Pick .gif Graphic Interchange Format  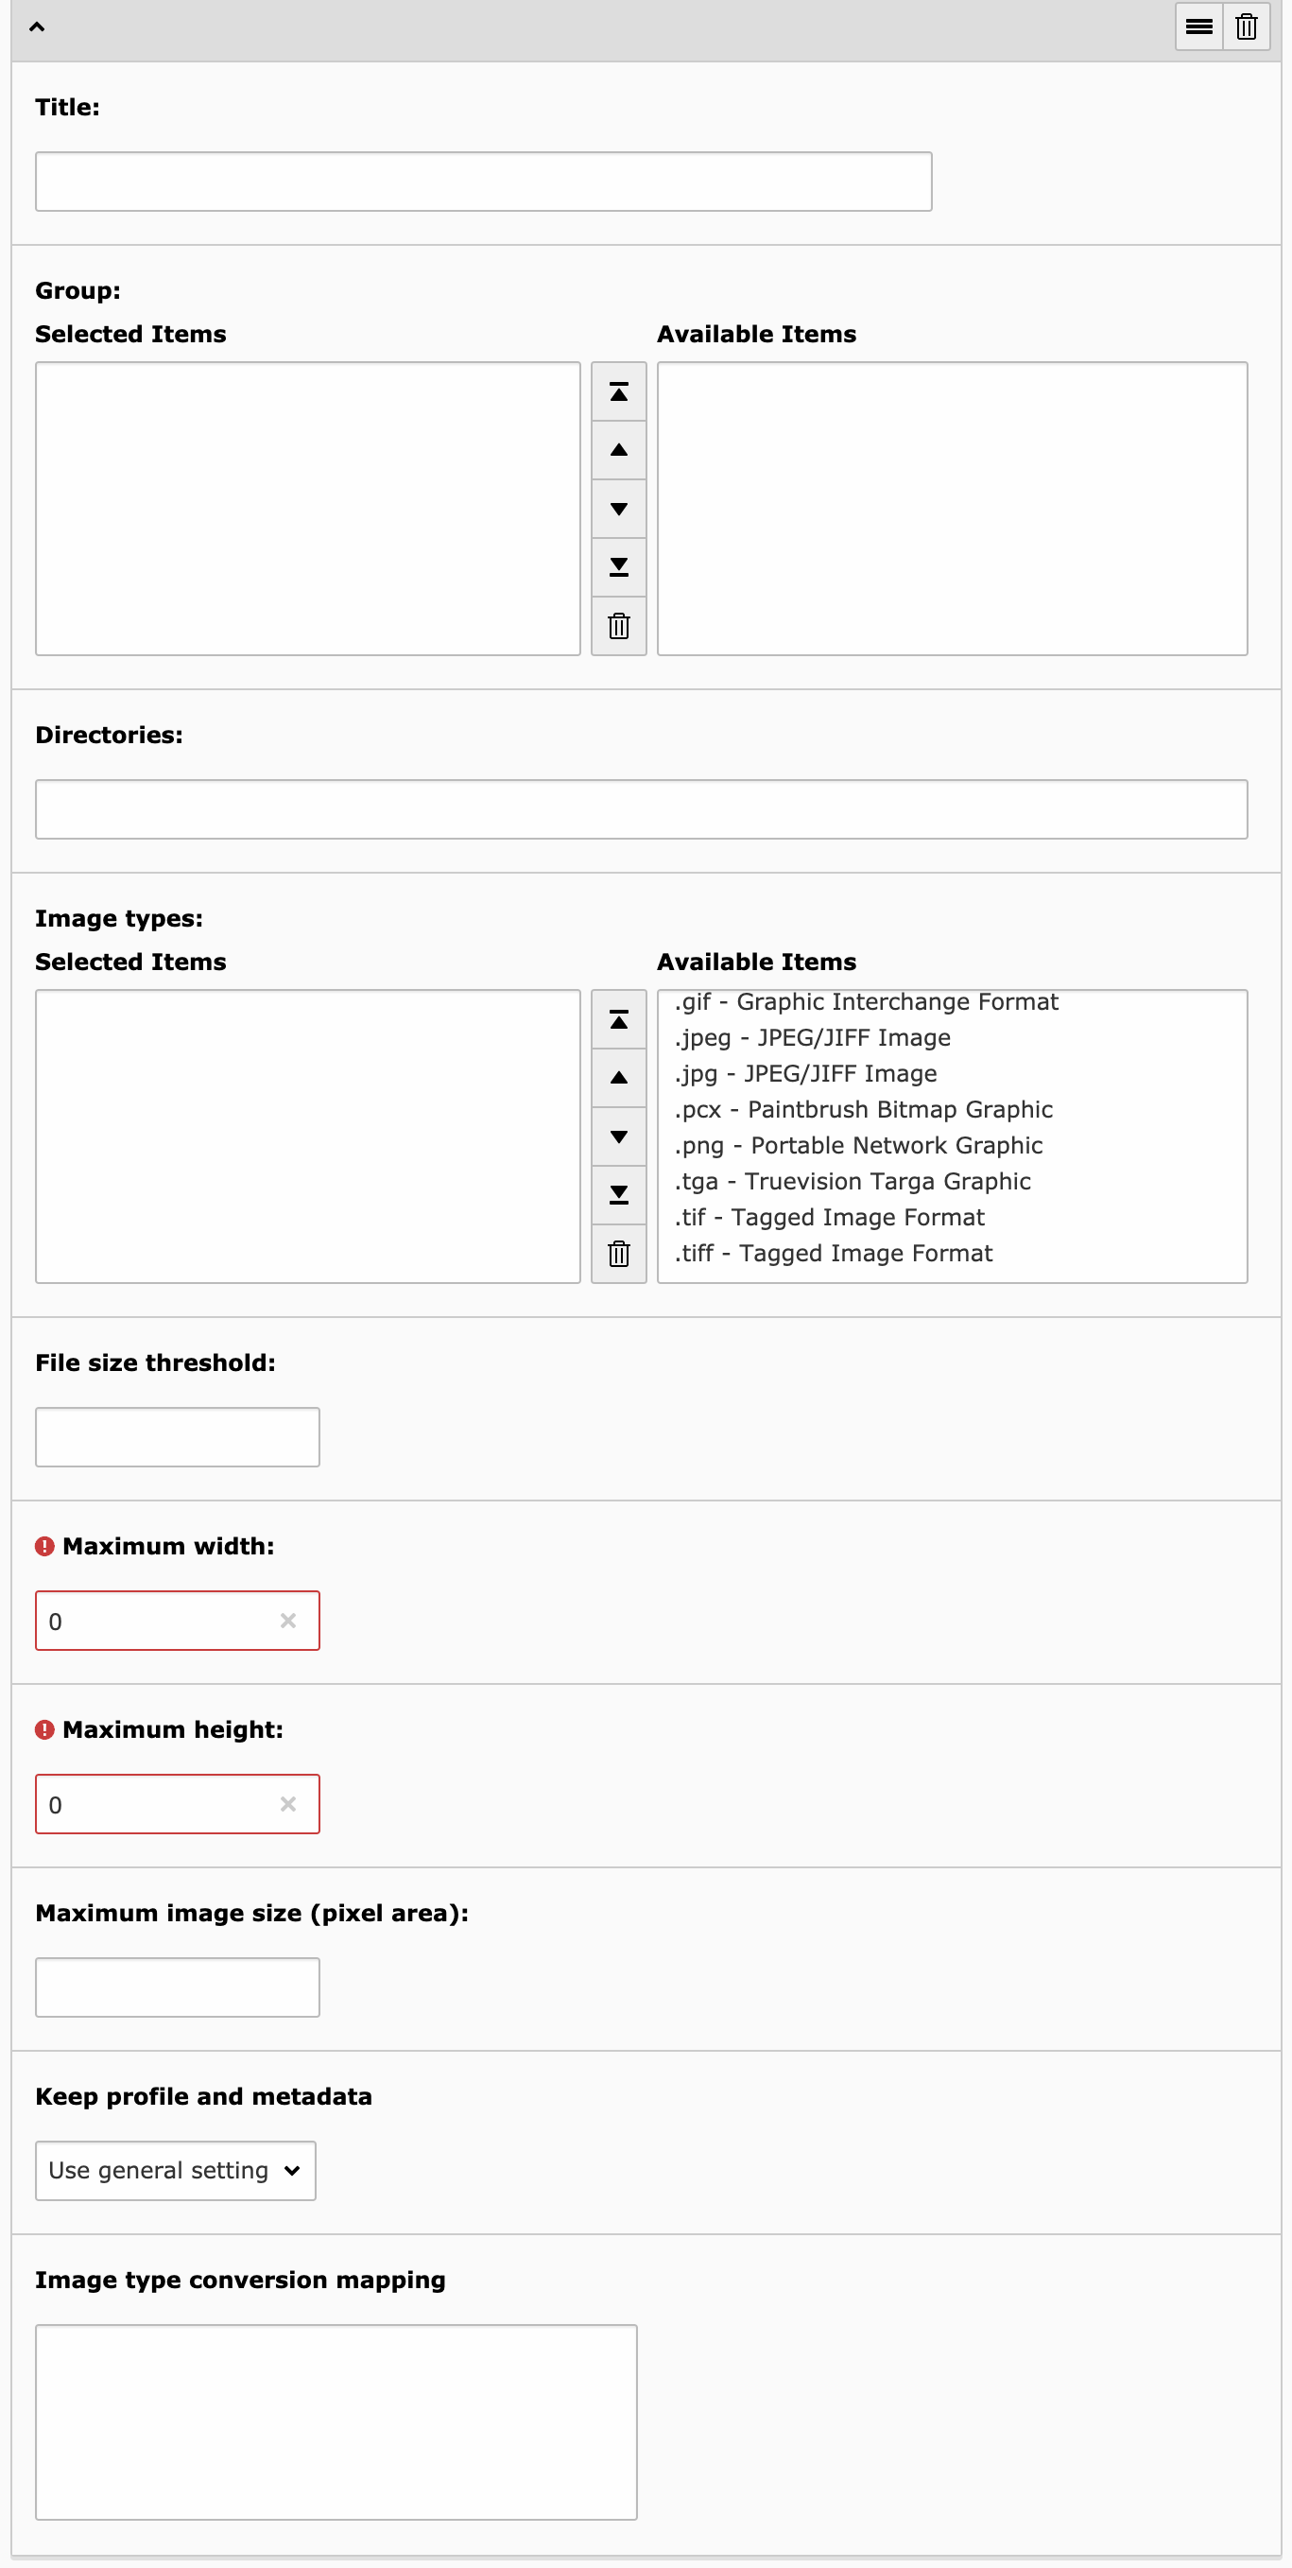[x=866, y=1002]
